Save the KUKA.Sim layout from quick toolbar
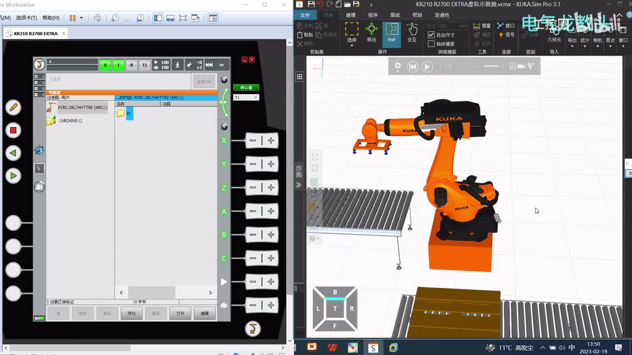 pos(311,4)
